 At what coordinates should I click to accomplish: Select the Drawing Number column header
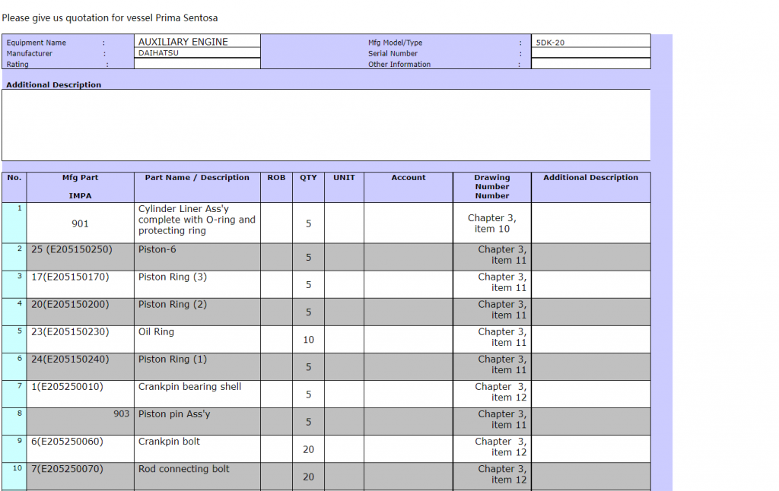pos(491,186)
